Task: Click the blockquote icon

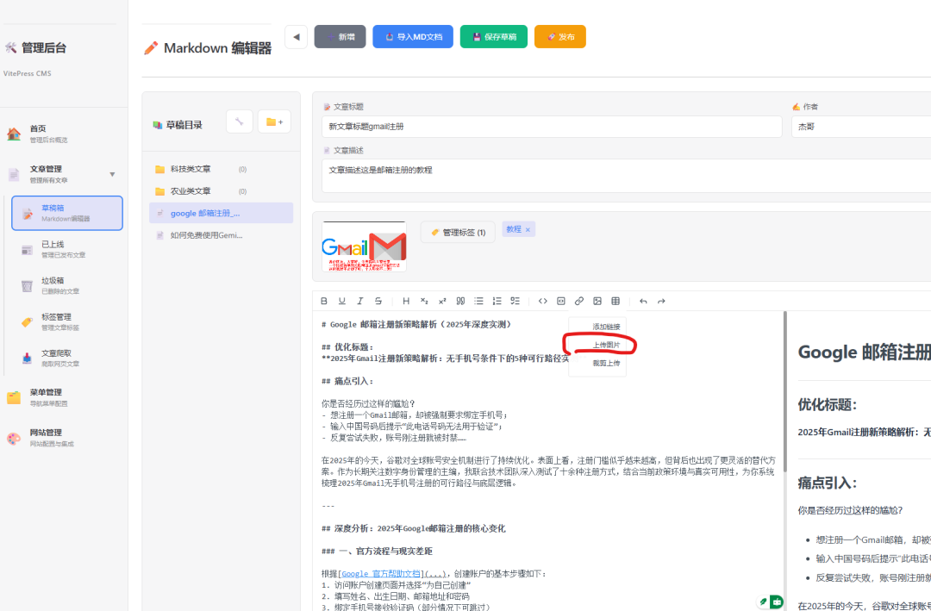Action: pyautogui.click(x=460, y=301)
